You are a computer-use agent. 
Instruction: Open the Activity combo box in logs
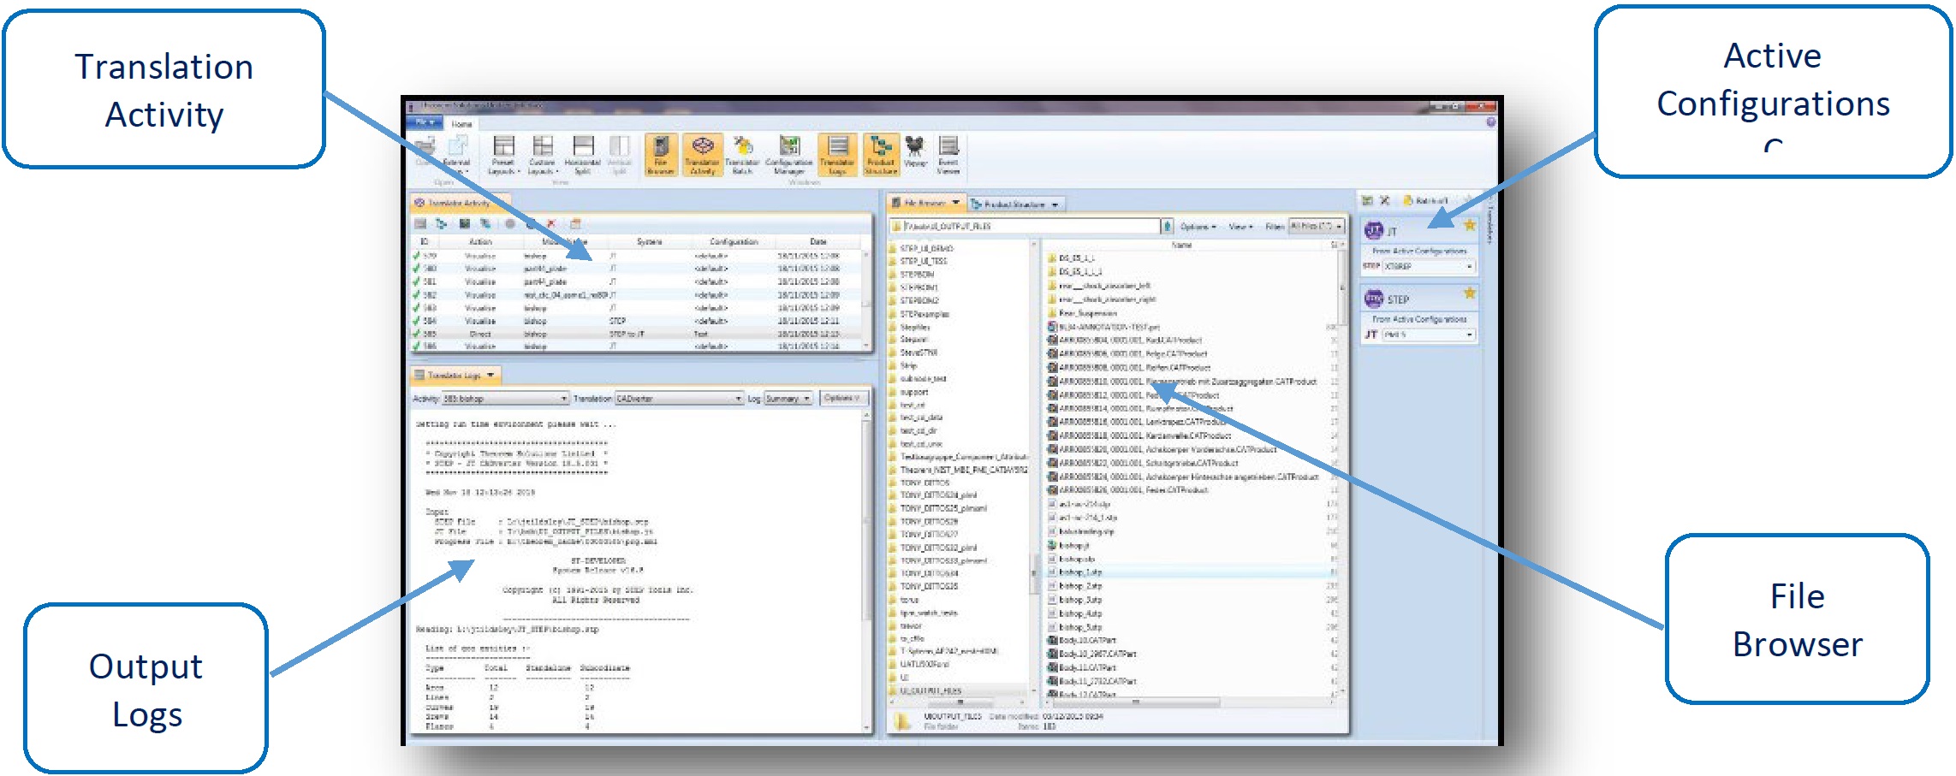505,399
